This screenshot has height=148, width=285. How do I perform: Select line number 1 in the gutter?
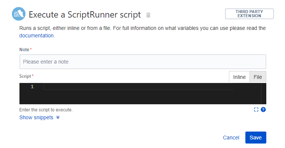(32, 87)
